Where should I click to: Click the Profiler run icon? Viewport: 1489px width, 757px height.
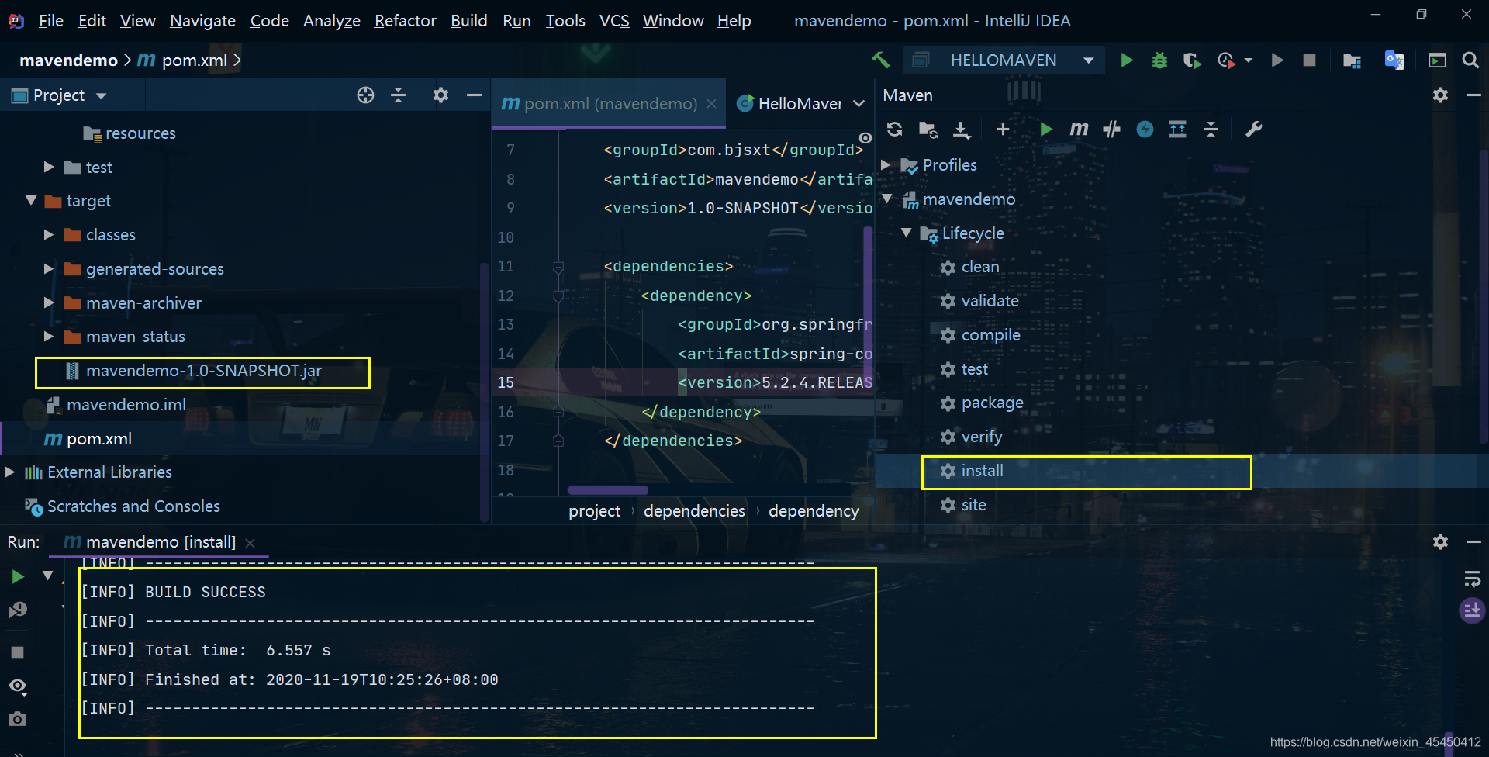[x=1226, y=60]
